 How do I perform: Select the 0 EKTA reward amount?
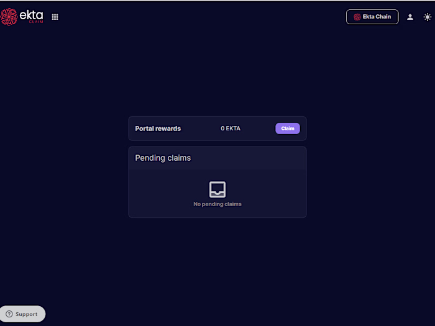pos(231,129)
